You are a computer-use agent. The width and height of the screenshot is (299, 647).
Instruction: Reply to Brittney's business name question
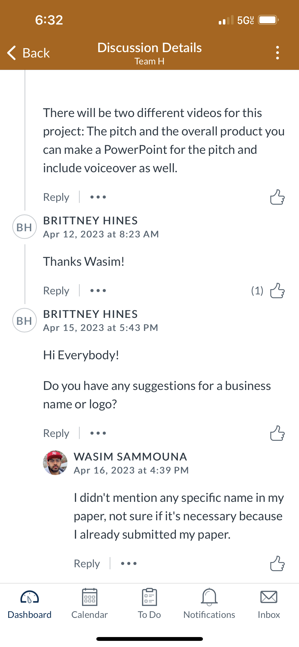[x=56, y=433]
